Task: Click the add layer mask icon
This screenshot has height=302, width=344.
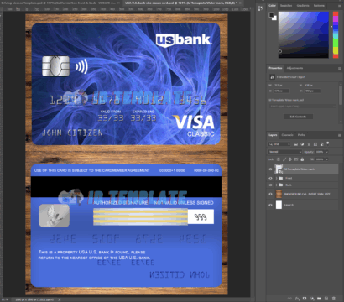Action: 305,299
